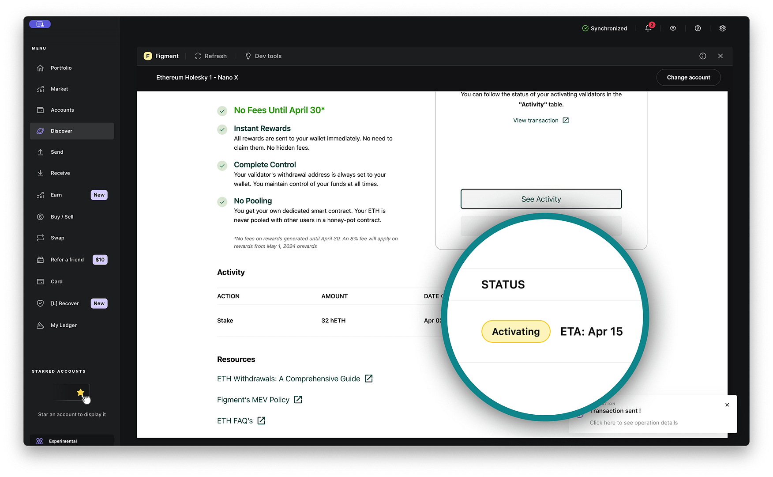Image resolution: width=773 pixels, height=477 pixels.
Task: Click the Refresh button in Figment toolbar
Action: (211, 56)
